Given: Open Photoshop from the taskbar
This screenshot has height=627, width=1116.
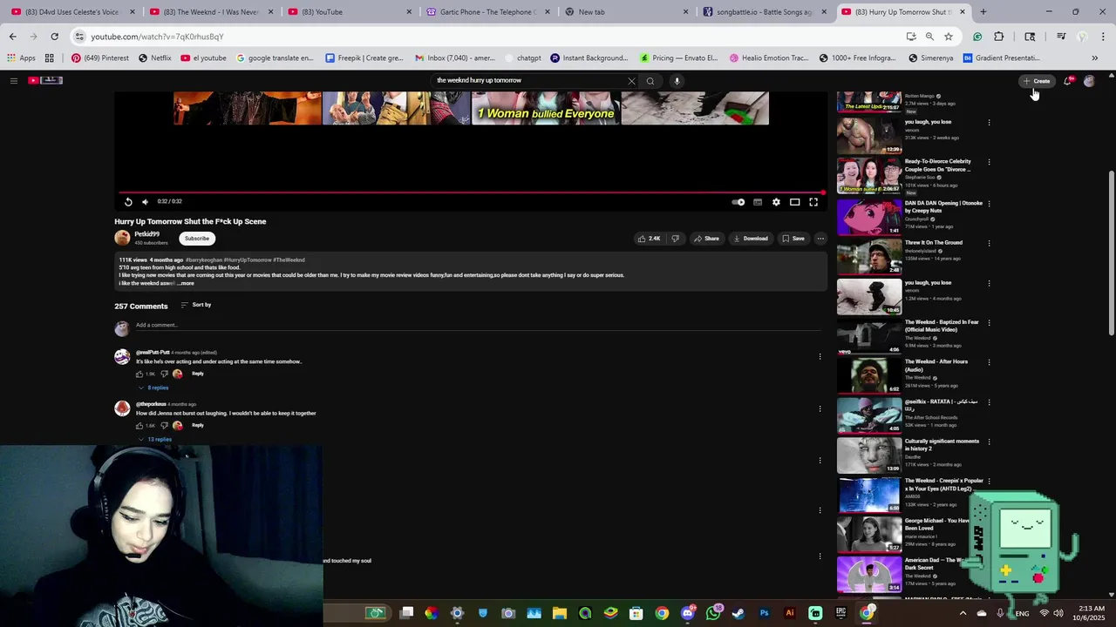Looking at the screenshot, I should point(765,613).
